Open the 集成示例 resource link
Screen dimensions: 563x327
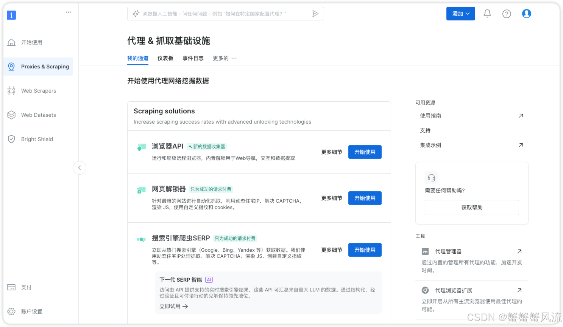[x=430, y=145]
